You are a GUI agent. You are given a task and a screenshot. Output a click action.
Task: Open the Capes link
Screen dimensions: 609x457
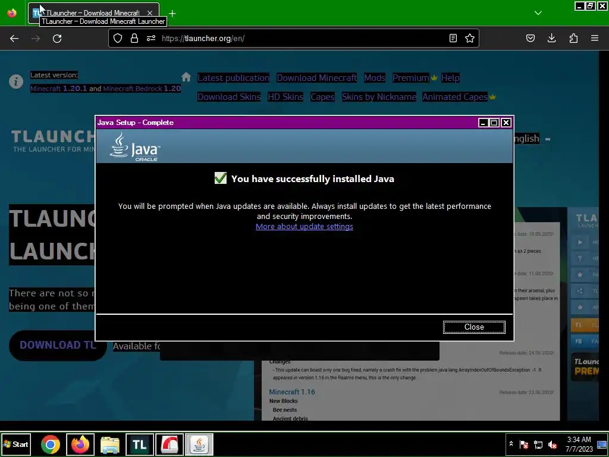322,97
